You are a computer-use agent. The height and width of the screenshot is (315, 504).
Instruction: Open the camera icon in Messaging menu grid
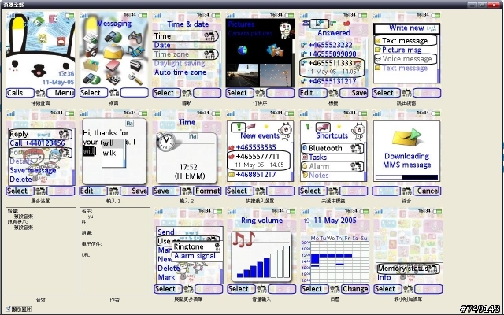click(91, 51)
